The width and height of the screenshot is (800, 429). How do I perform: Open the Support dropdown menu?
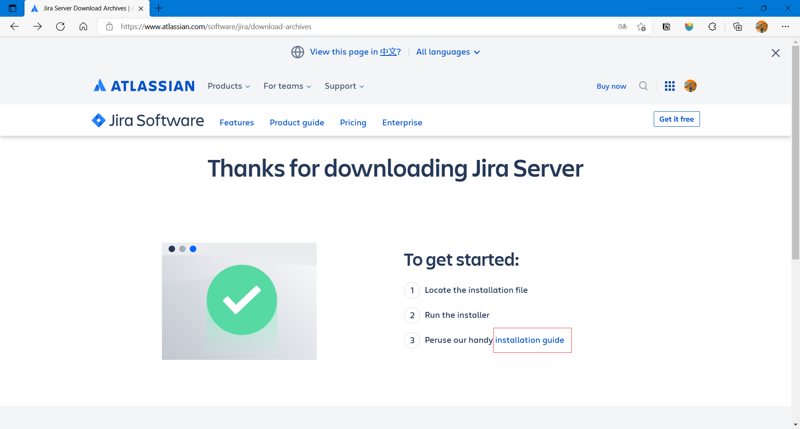coord(344,86)
